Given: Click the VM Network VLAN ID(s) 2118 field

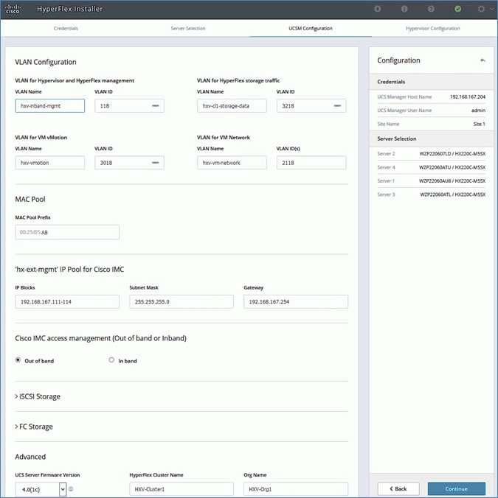Looking at the screenshot, I should click(311, 163).
